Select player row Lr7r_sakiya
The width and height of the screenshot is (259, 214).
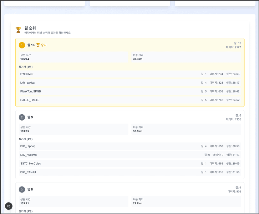(28, 83)
